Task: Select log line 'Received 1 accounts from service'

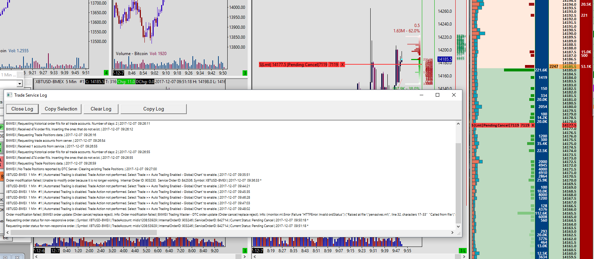Action: click(52, 146)
